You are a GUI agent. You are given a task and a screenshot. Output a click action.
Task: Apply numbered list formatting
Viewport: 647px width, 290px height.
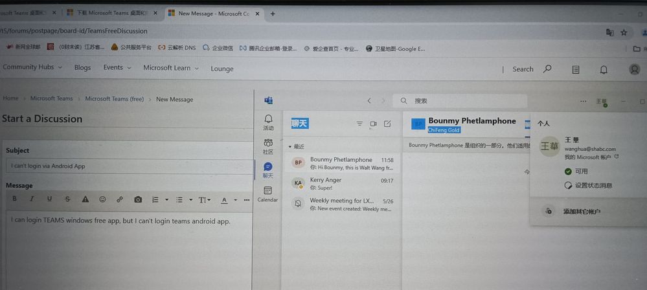(x=155, y=199)
